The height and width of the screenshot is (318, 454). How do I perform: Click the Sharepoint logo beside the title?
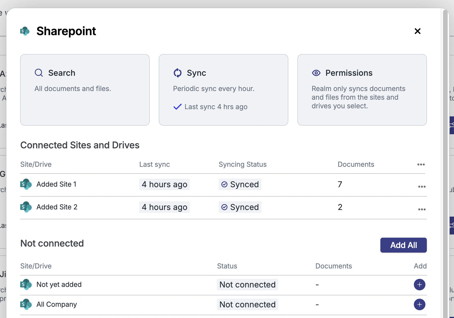[x=25, y=31]
